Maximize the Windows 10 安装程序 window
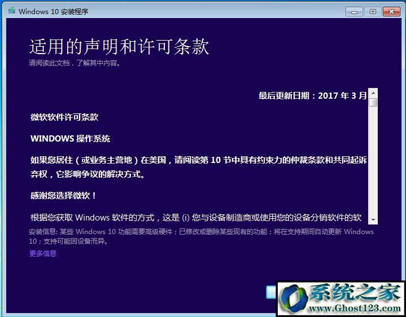This screenshot has height=317, width=406. point(373,12)
